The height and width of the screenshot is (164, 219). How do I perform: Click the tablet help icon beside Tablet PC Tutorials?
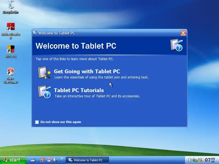pos(44,92)
